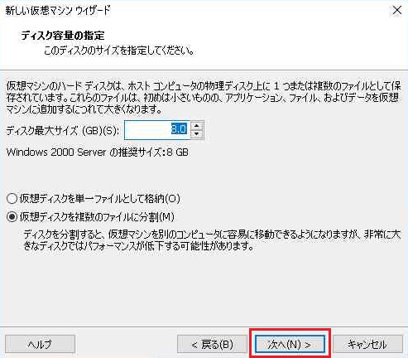Decrease disk size with down spinner arrow

(196, 134)
